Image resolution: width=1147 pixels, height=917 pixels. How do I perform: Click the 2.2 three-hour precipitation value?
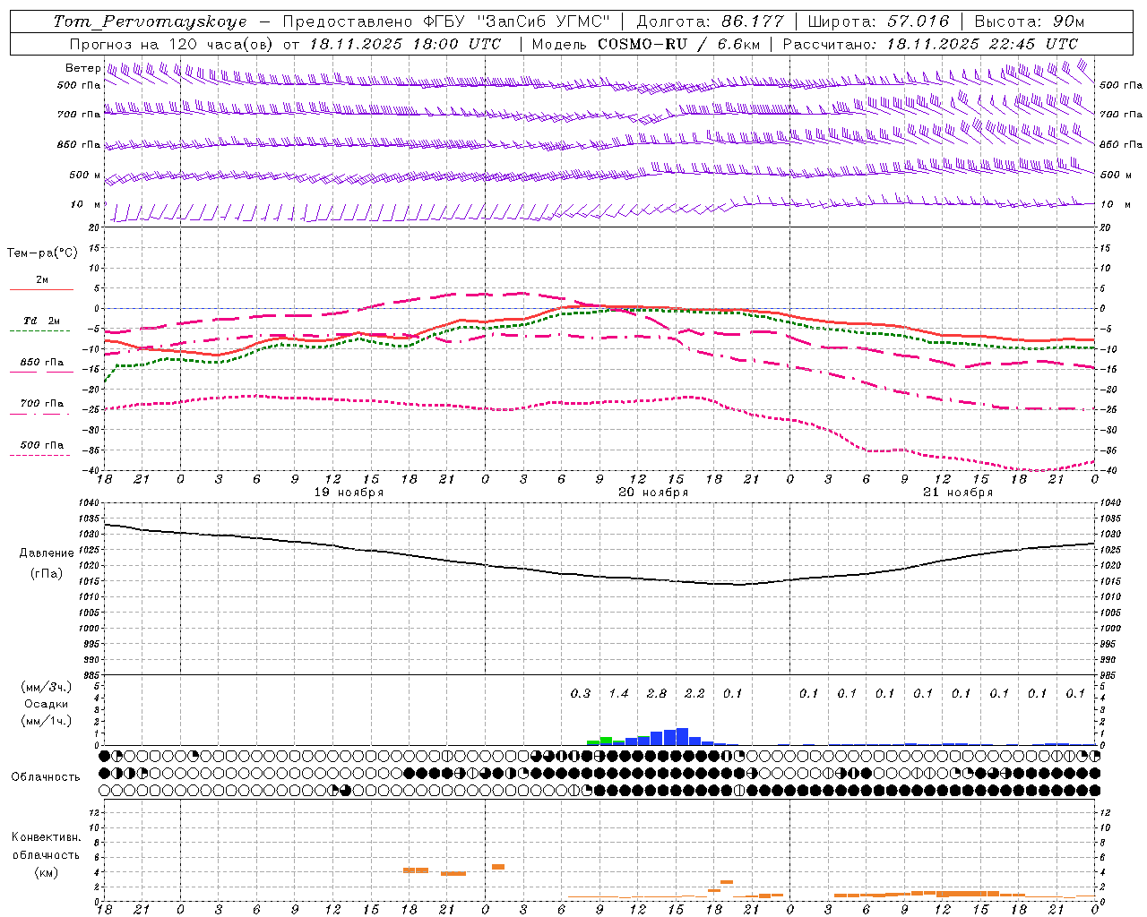point(694,693)
